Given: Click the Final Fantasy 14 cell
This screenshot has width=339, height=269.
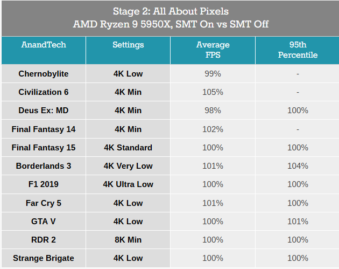Looking at the screenshot, I should pyautogui.click(x=44, y=129).
